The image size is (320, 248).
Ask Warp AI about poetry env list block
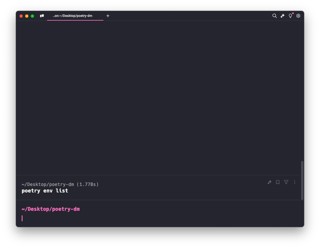tap(269, 182)
